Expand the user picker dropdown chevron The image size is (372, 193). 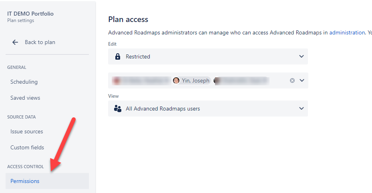[302, 80]
